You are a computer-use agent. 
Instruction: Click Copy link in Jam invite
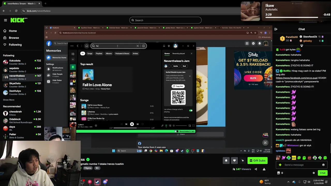point(178,86)
